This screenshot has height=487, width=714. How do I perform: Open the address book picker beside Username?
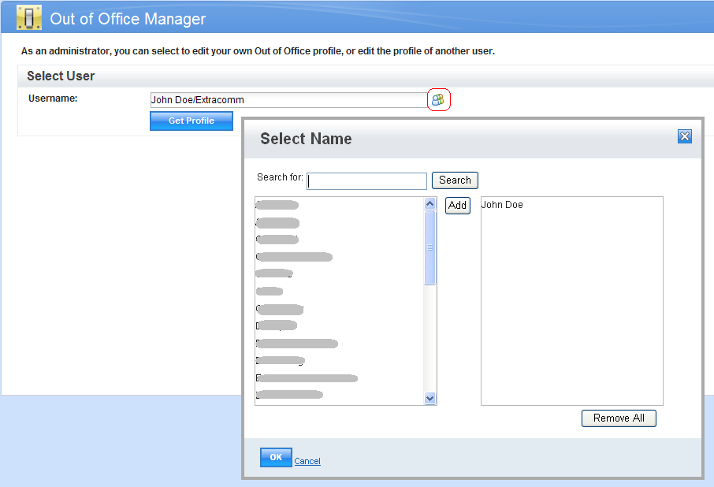pos(438,100)
